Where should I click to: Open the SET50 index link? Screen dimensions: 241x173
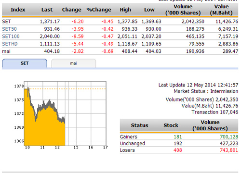9,29
